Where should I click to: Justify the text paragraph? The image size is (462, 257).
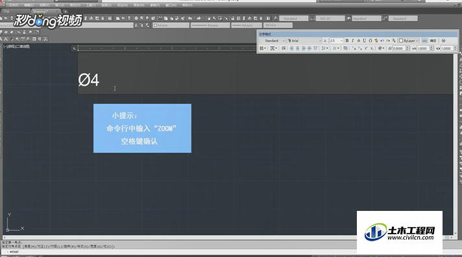pos(309,48)
